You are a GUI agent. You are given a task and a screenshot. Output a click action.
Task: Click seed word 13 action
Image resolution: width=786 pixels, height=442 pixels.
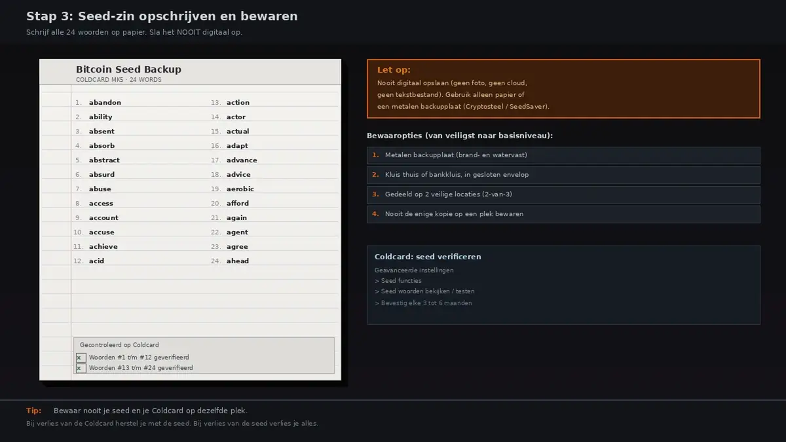click(238, 103)
